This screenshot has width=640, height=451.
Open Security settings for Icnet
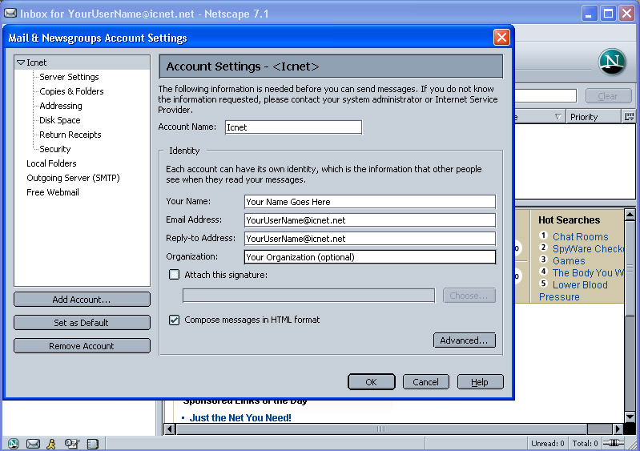click(55, 149)
